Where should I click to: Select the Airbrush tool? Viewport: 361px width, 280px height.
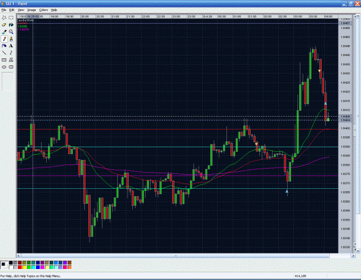(4, 46)
